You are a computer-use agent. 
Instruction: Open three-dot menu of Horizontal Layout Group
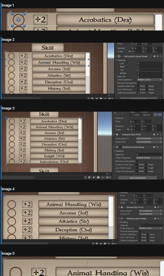pyautogui.click(x=161, y=56)
